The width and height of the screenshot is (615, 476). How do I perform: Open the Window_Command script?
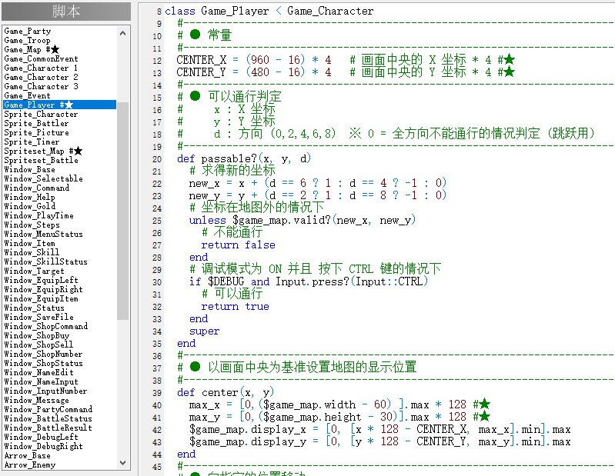click(x=36, y=188)
